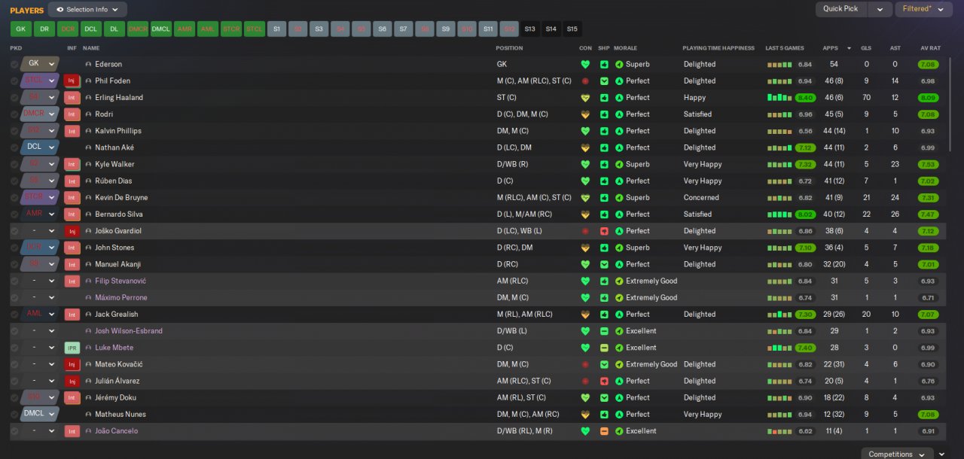Toggle the picked checkbox for Matheus Nunes
This screenshot has height=459, width=964.
14,415
